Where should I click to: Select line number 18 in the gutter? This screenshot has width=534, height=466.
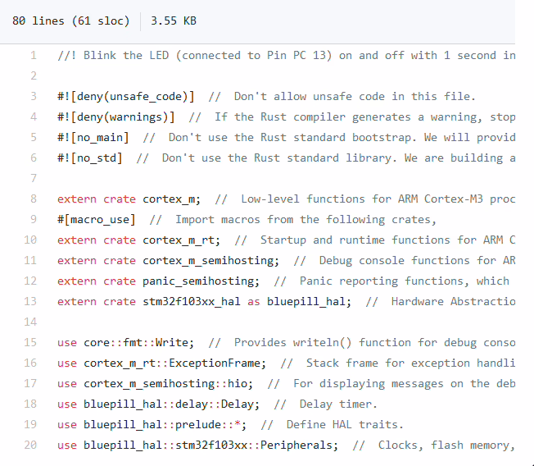click(31, 404)
